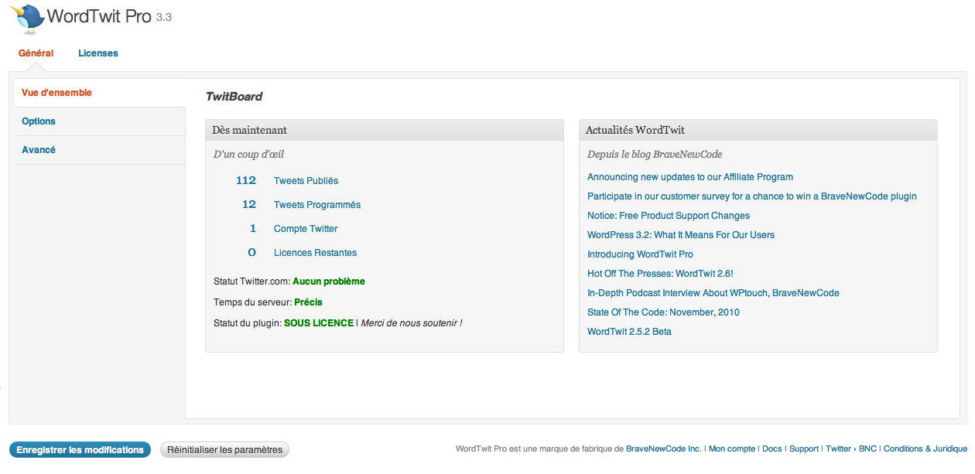Open the Conditions & Juridique footer link
The width and height of the screenshot is (975, 474).
pyautogui.click(x=925, y=449)
